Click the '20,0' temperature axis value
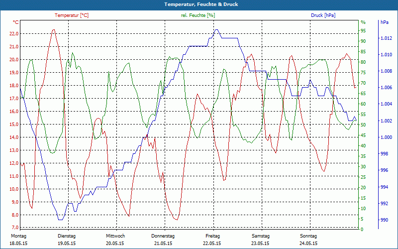The height and width of the screenshot is (249, 398). coord(14,60)
